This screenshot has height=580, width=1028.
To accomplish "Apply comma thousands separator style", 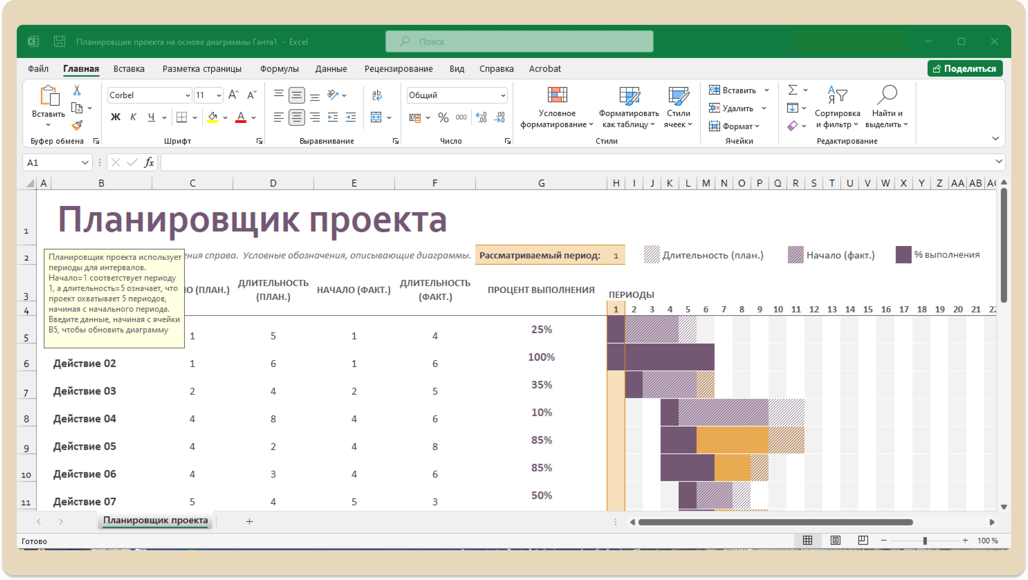I will pyautogui.click(x=461, y=117).
